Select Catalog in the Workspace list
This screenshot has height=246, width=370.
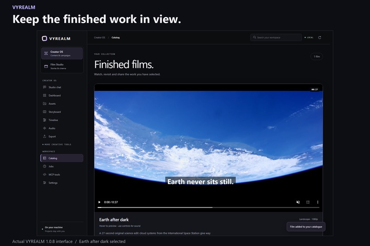(x=62, y=158)
